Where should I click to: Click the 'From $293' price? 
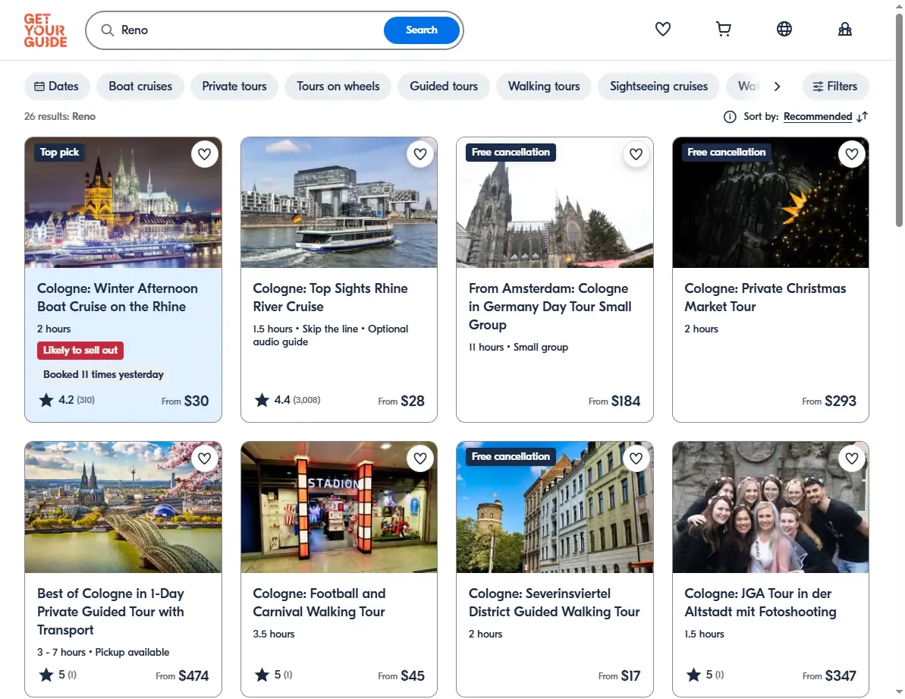(x=829, y=401)
